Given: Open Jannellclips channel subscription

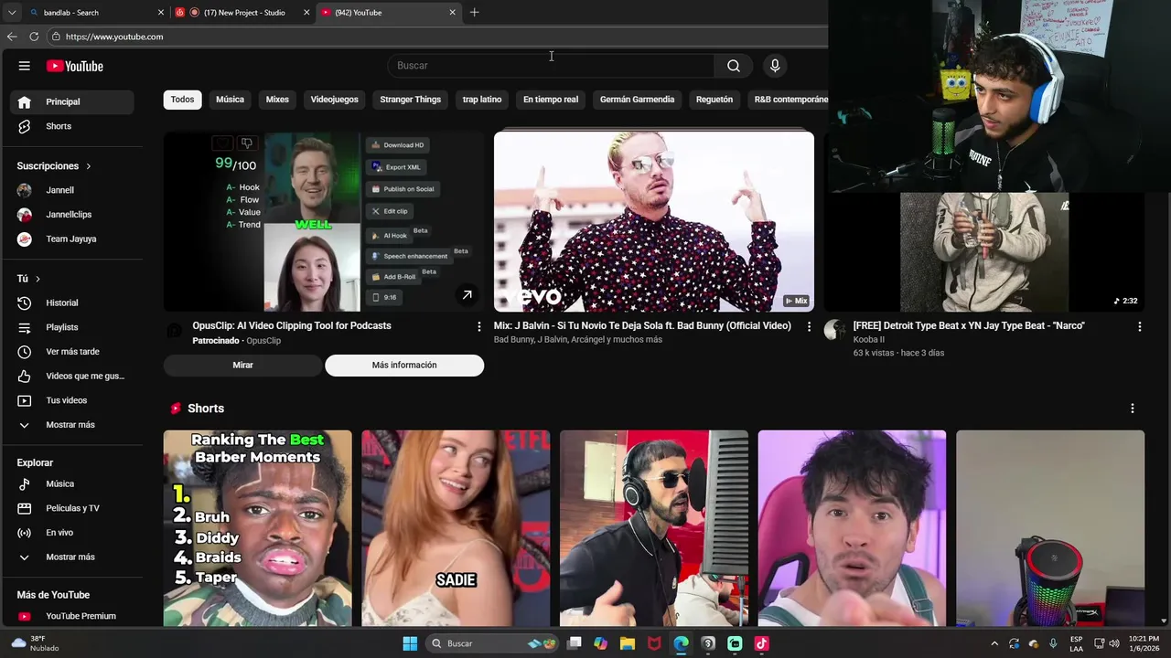Looking at the screenshot, I should point(72,215).
